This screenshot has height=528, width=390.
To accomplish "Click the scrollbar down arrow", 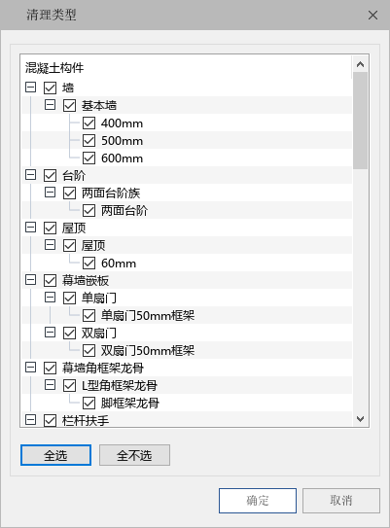I will pos(361,419).
